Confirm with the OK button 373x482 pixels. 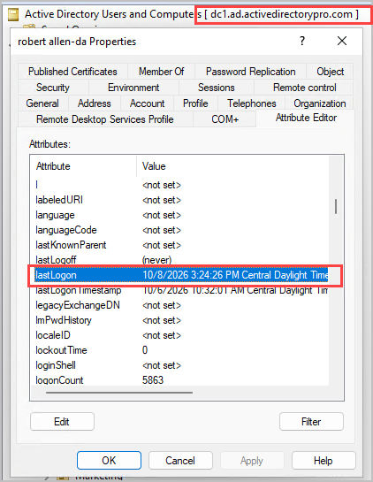click(x=109, y=461)
